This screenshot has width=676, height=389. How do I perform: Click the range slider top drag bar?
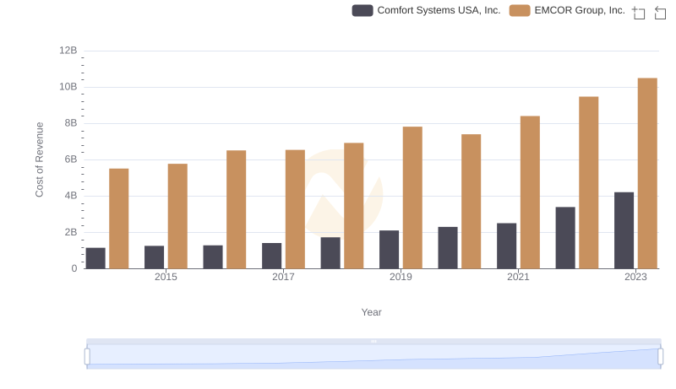[x=373, y=341]
